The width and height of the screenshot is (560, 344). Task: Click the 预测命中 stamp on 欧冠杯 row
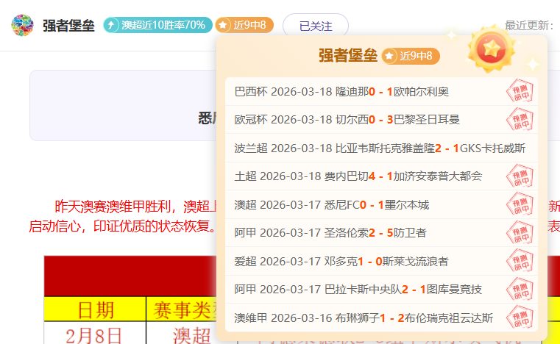520,120
